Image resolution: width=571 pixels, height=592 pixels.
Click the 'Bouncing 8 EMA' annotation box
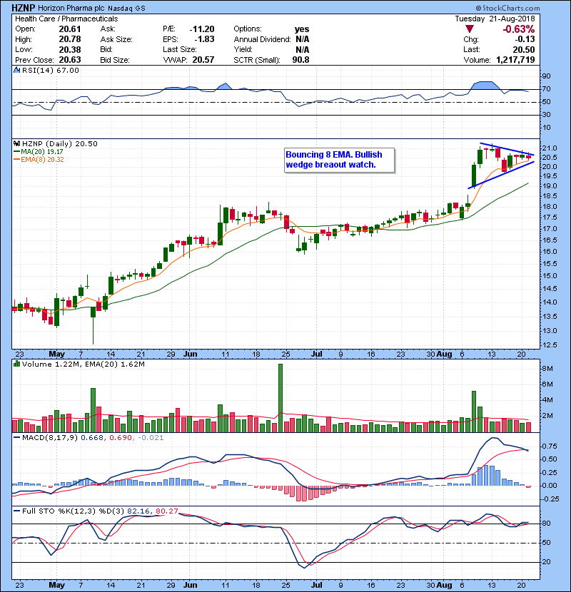(x=339, y=160)
